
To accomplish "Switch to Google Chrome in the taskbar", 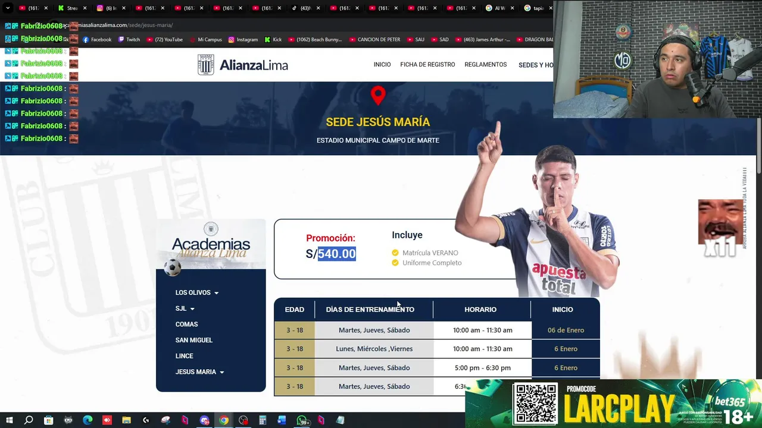I will (224, 420).
